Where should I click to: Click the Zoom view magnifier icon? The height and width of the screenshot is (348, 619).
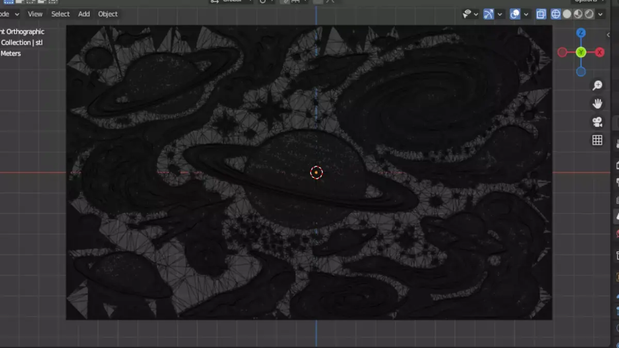[597, 85]
